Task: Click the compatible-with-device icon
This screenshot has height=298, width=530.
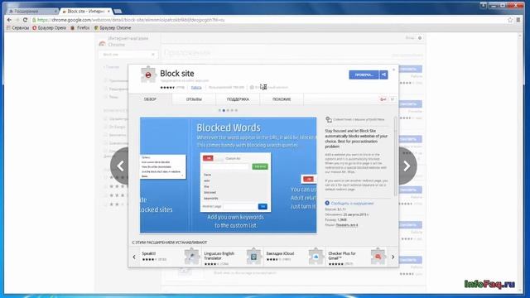Action: coord(329,119)
